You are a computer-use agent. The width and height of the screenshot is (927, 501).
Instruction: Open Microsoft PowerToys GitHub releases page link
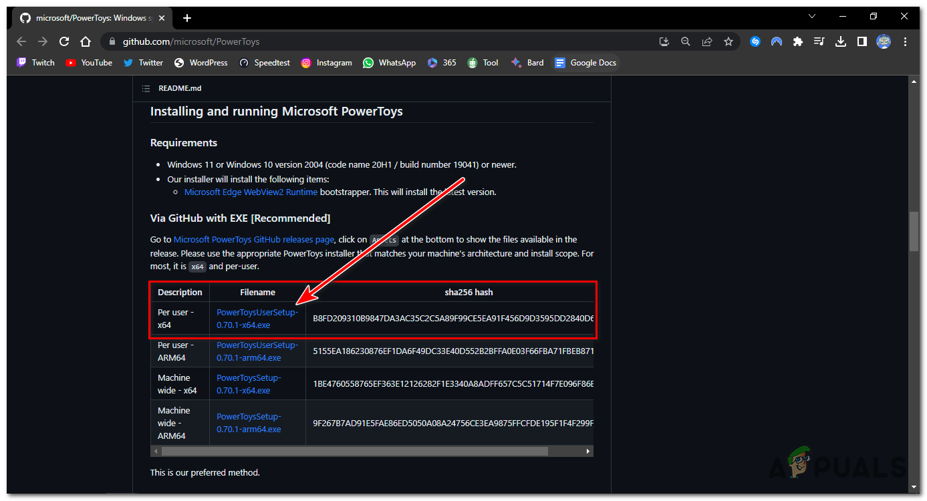point(253,239)
